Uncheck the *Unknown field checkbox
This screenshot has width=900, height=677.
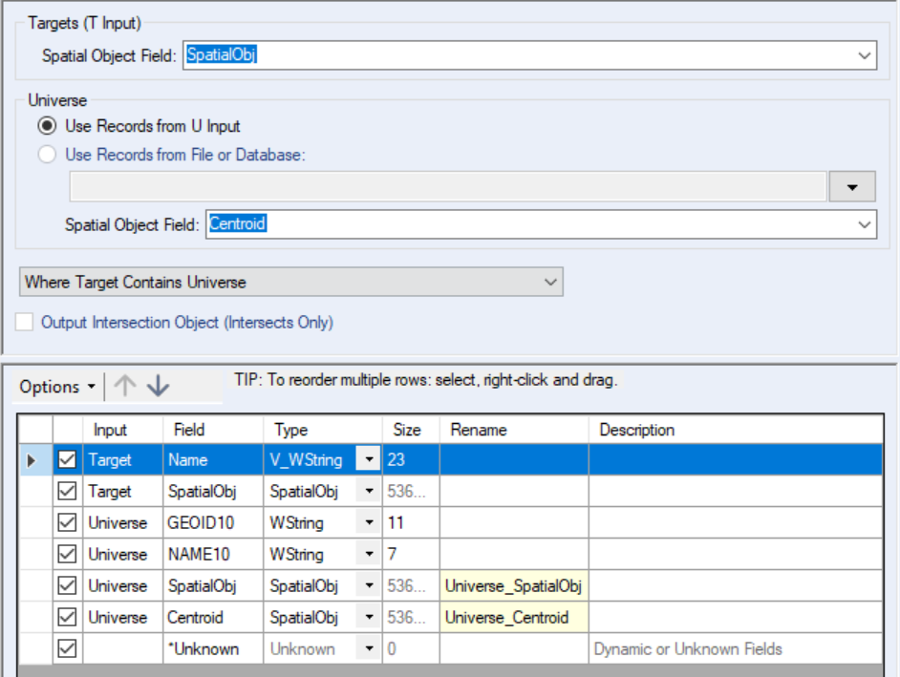pos(67,649)
